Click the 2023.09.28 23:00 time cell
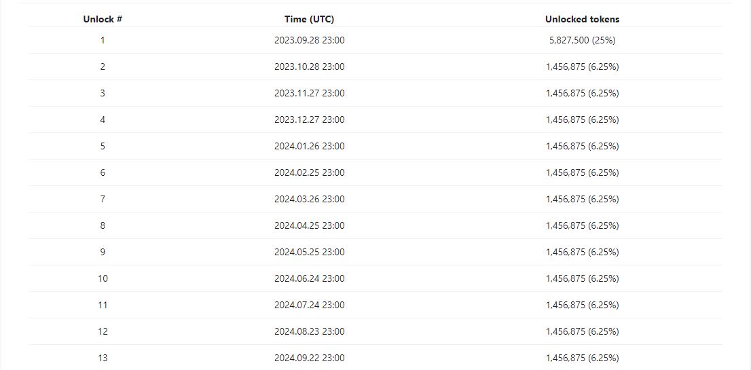The height and width of the screenshot is (370, 751). coord(310,40)
